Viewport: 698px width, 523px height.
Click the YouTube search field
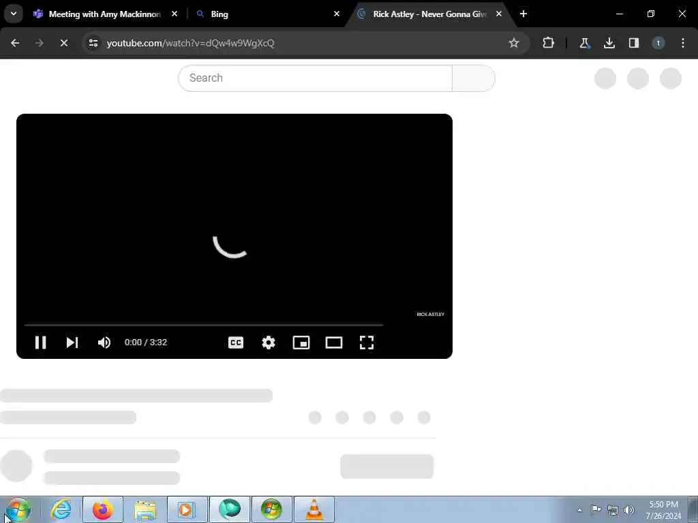315,78
